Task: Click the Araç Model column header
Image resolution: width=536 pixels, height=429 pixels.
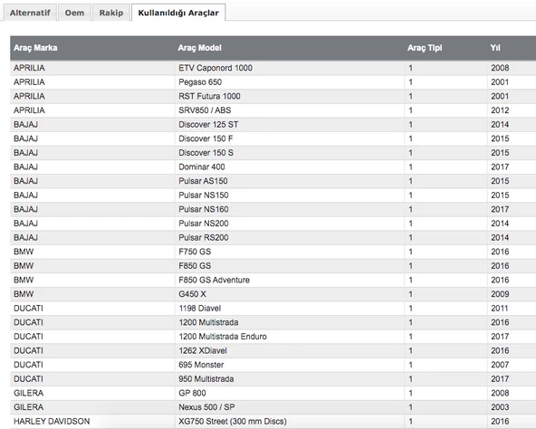Action: pyautogui.click(x=199, y=48)
